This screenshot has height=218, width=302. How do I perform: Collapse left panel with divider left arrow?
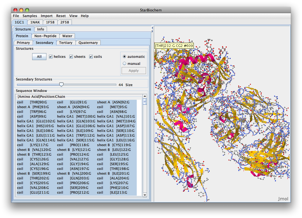(x=152, y=28)
